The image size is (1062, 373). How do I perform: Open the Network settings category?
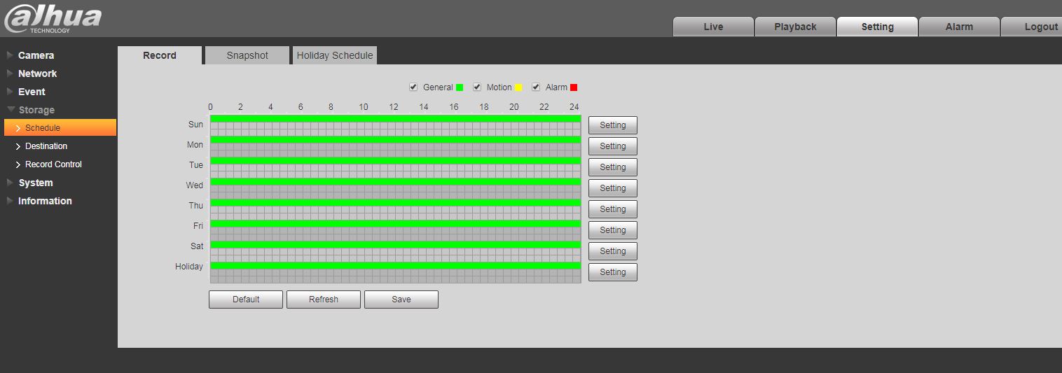37,73
